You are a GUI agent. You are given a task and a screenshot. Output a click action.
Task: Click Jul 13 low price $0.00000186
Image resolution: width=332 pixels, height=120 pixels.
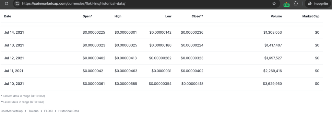(160, 45)
